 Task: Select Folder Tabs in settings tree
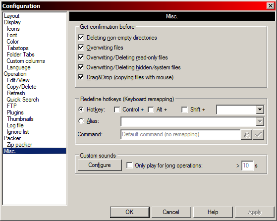click(x=21, y=55)
